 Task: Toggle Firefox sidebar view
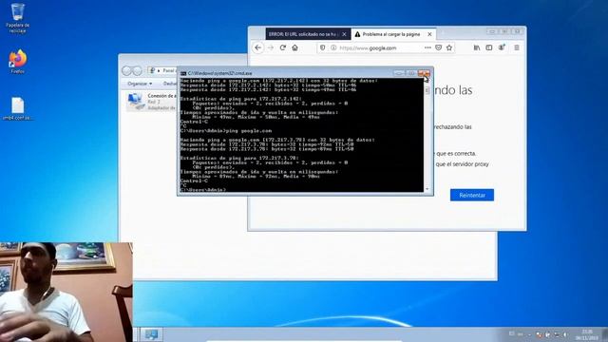pyautogui.click(x=489, y=47)
